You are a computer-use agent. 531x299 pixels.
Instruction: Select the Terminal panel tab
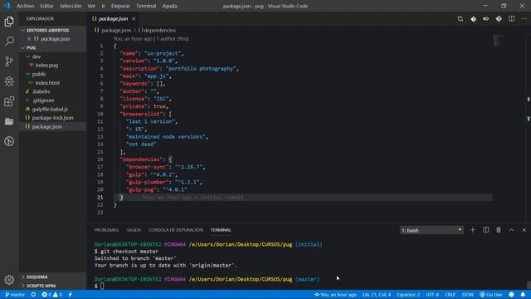(221, 230)
